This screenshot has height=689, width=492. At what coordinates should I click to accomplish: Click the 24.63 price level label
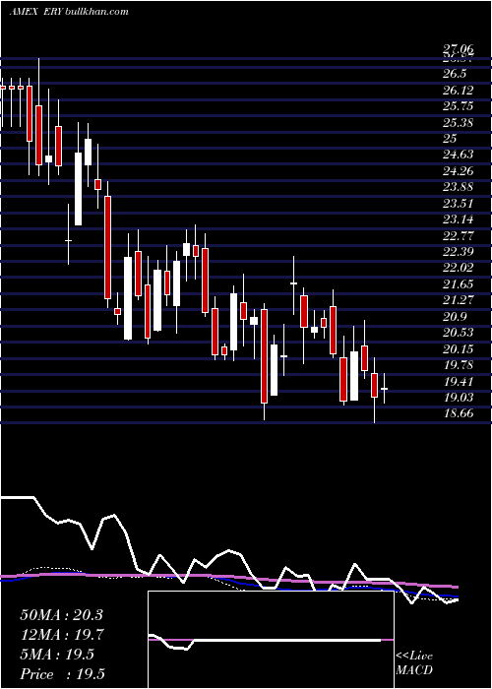(x=458, y=155)
